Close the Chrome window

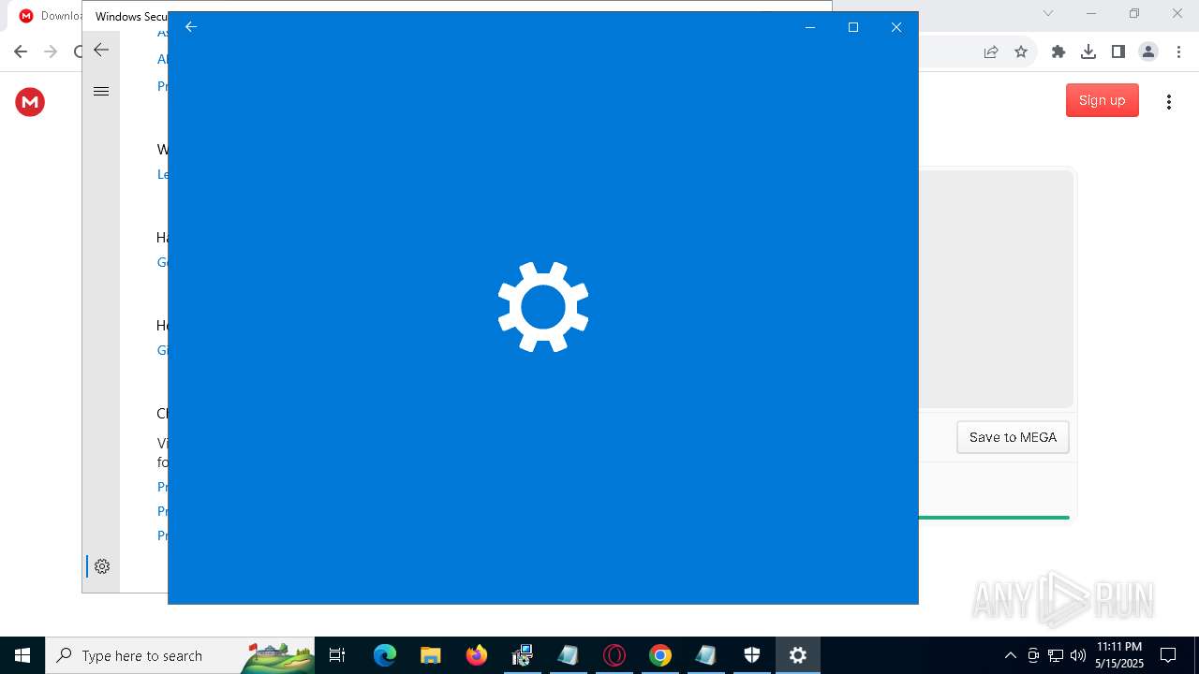(x=1177, y=13)
